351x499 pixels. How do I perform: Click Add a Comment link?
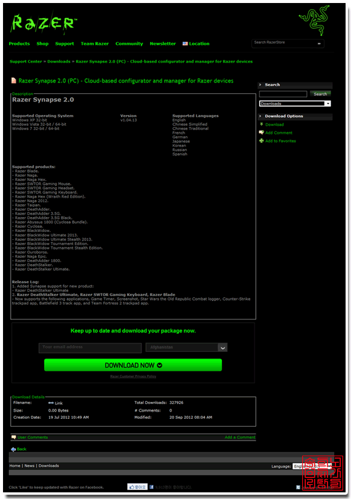pyautogui.click(x=240, y=438)
